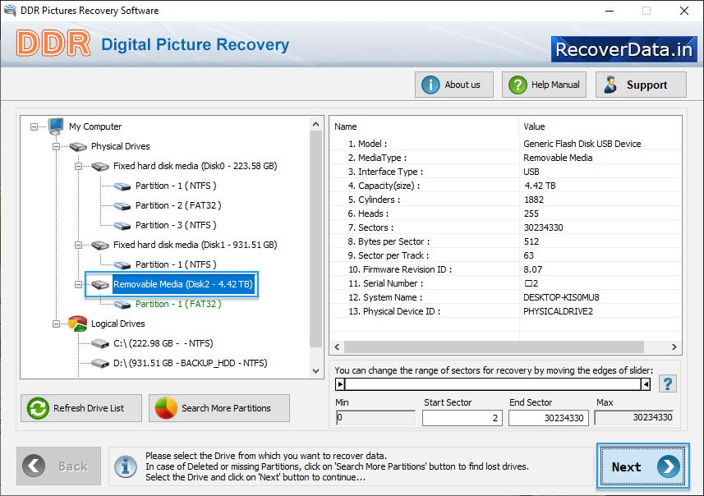The height and width of the screenshot is (496, 704).
Task: Click the blue question mark slider help icon
Action: pyautogui.click(x=668, y=383)
